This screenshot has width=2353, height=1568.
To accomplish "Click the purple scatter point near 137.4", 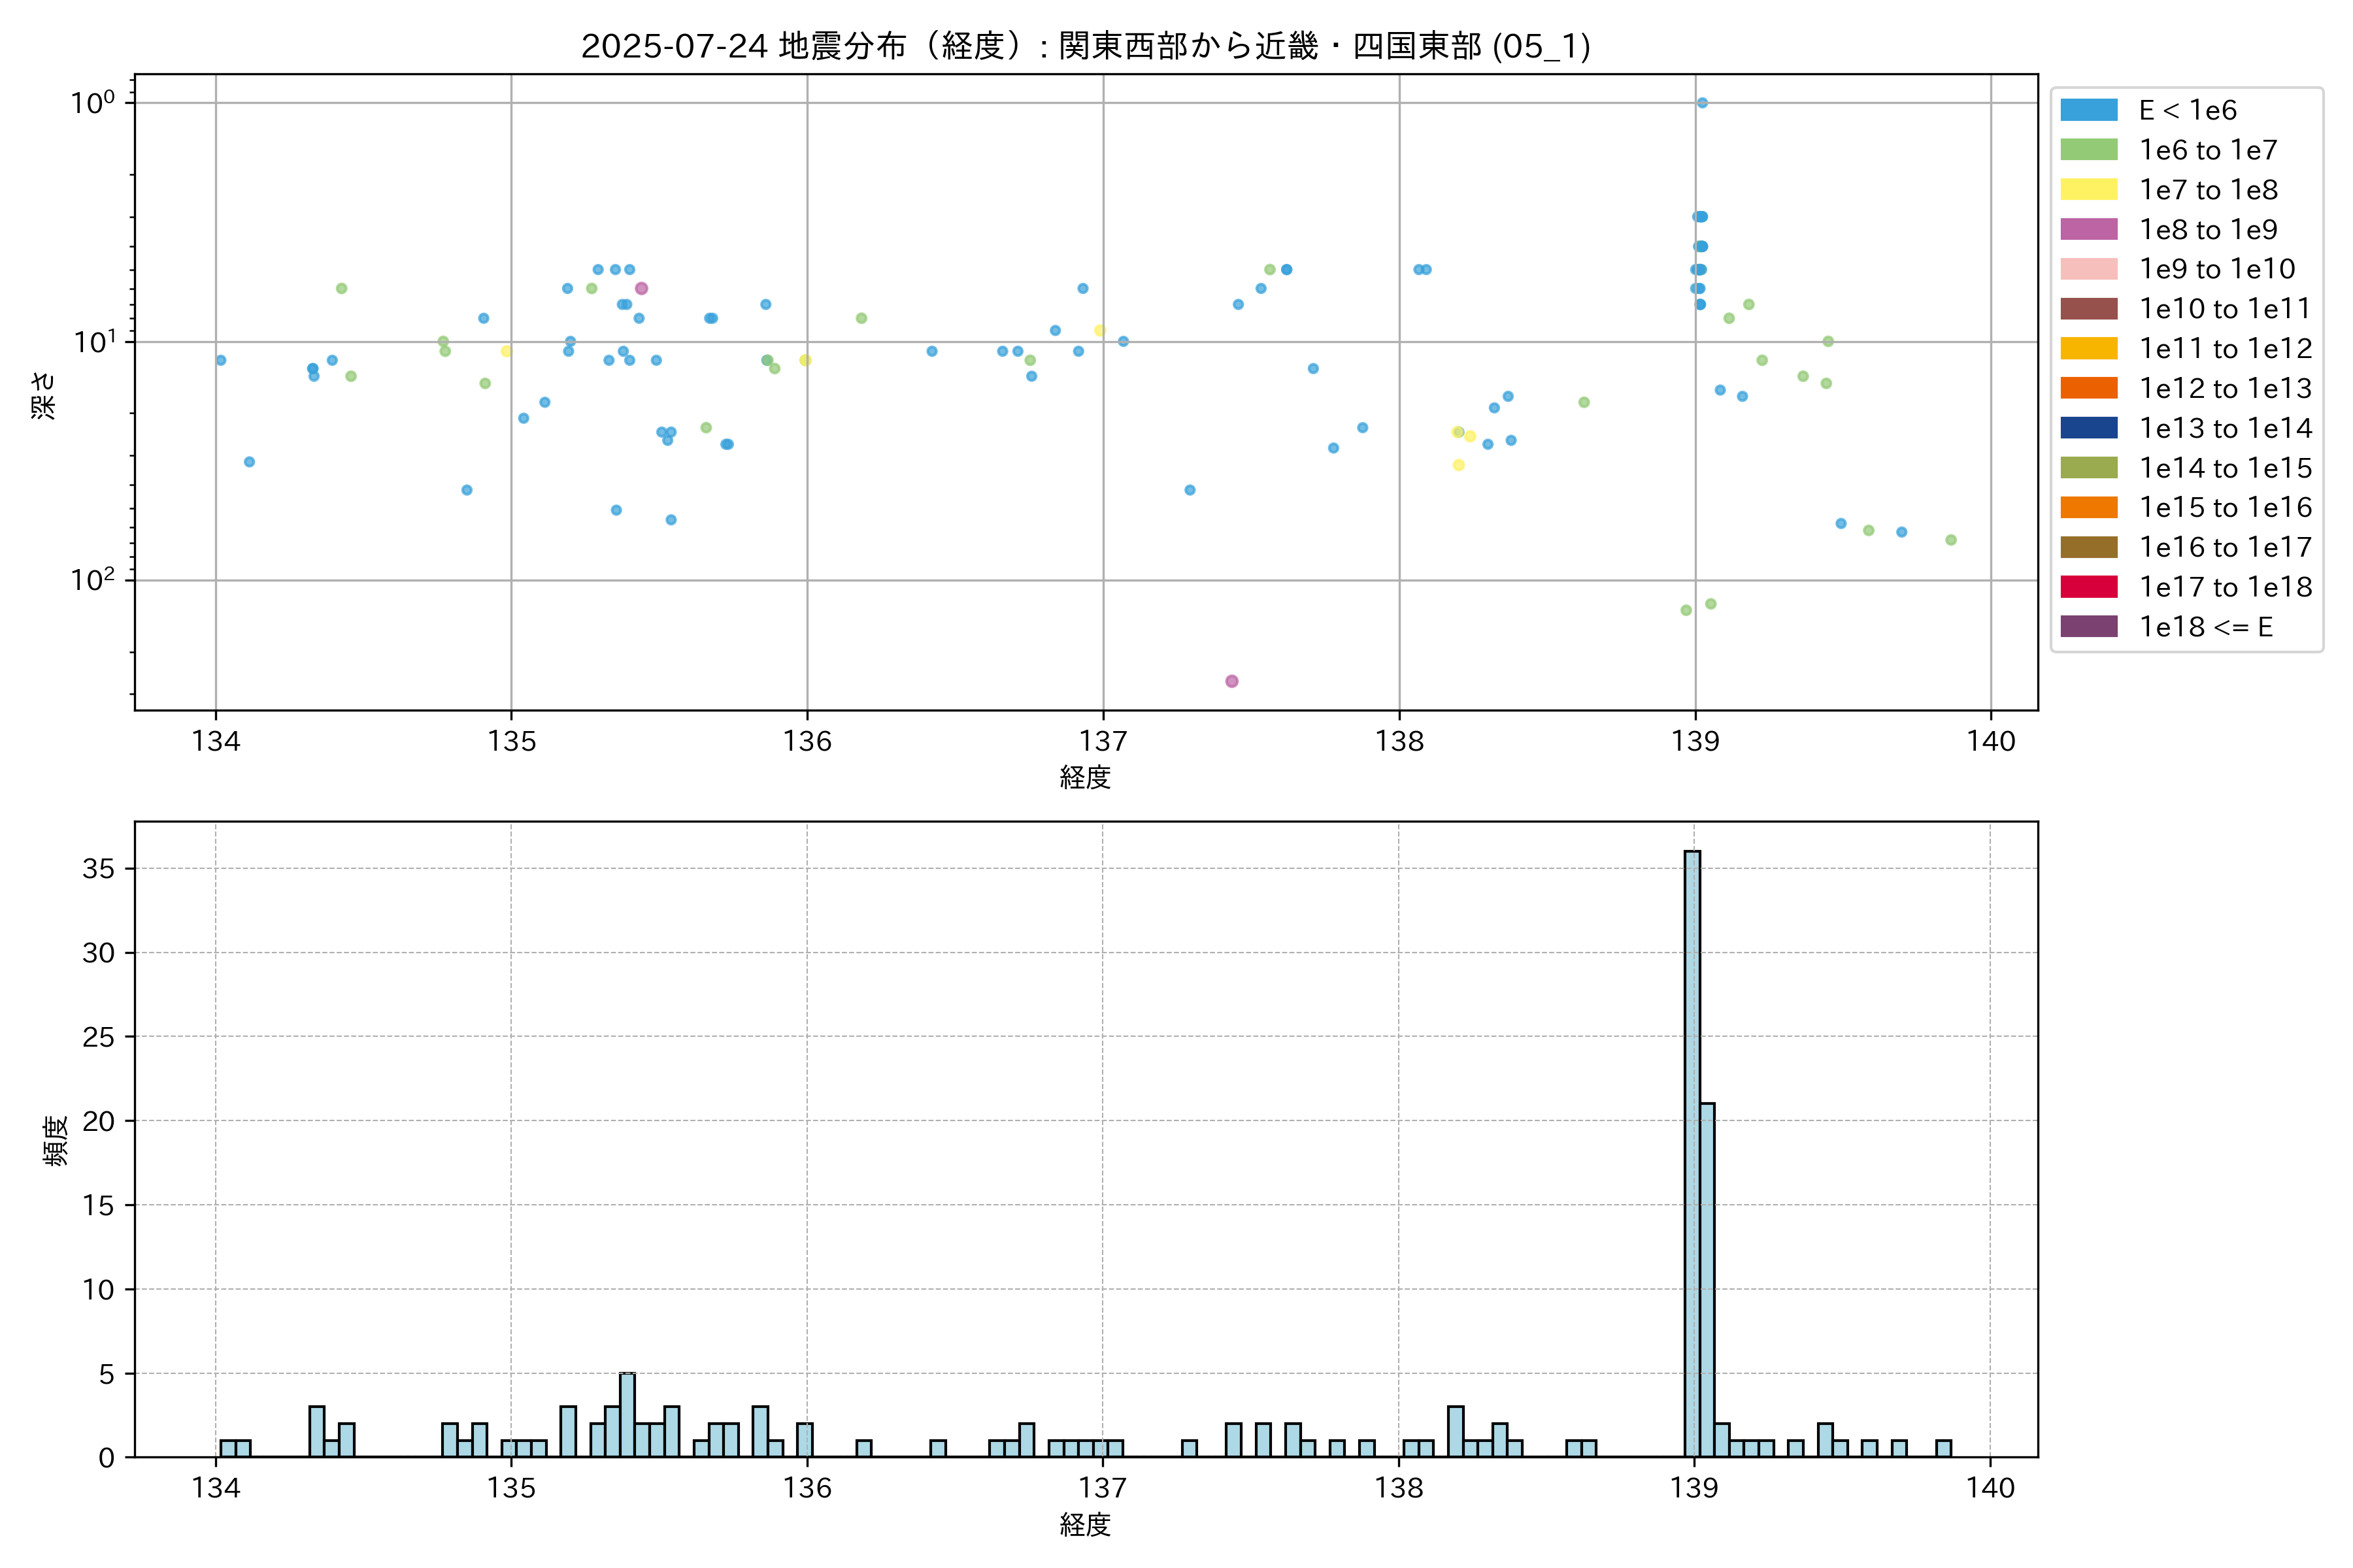I will tap(1231, 681).
